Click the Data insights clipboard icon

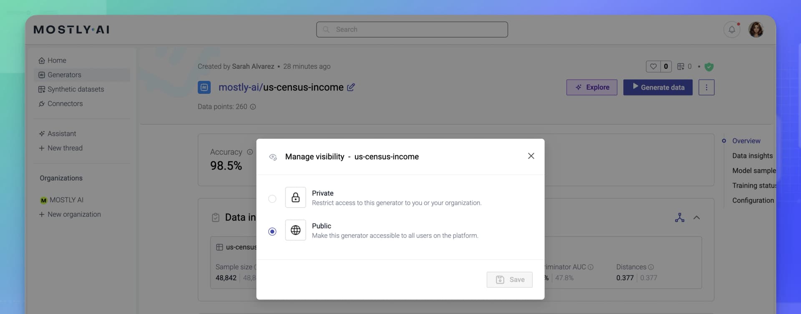[x=215, y=218]
